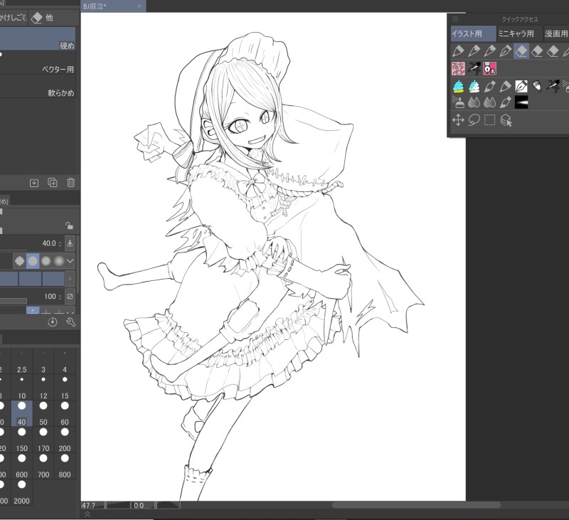This screenshot has width=569, height=520.
Task: Click the canvas zoom value 47.7
Action: click(88, 505)
